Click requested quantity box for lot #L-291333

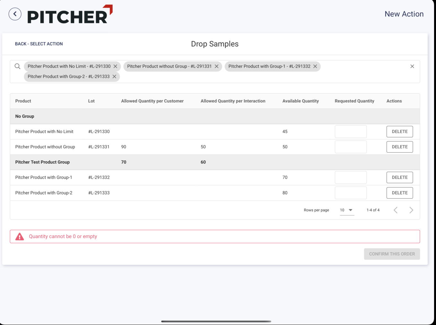point(351,193)
